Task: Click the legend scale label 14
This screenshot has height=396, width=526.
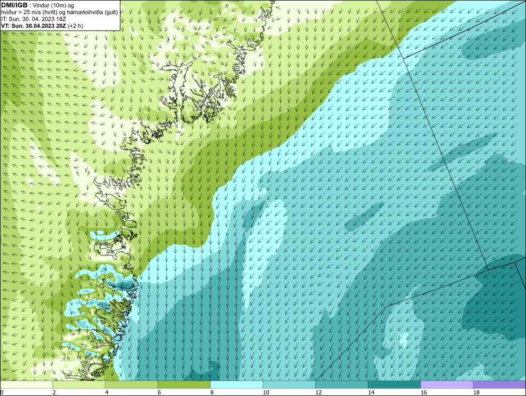Action: click(371, 392)
